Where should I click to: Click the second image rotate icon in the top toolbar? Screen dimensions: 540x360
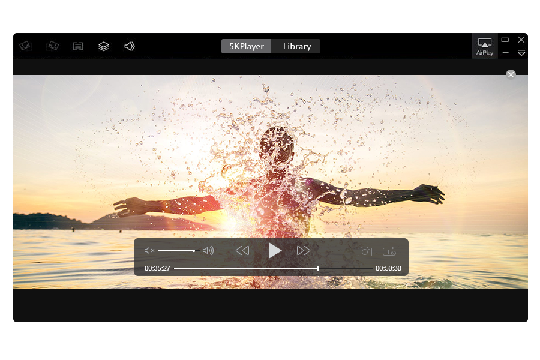(53, 46)
